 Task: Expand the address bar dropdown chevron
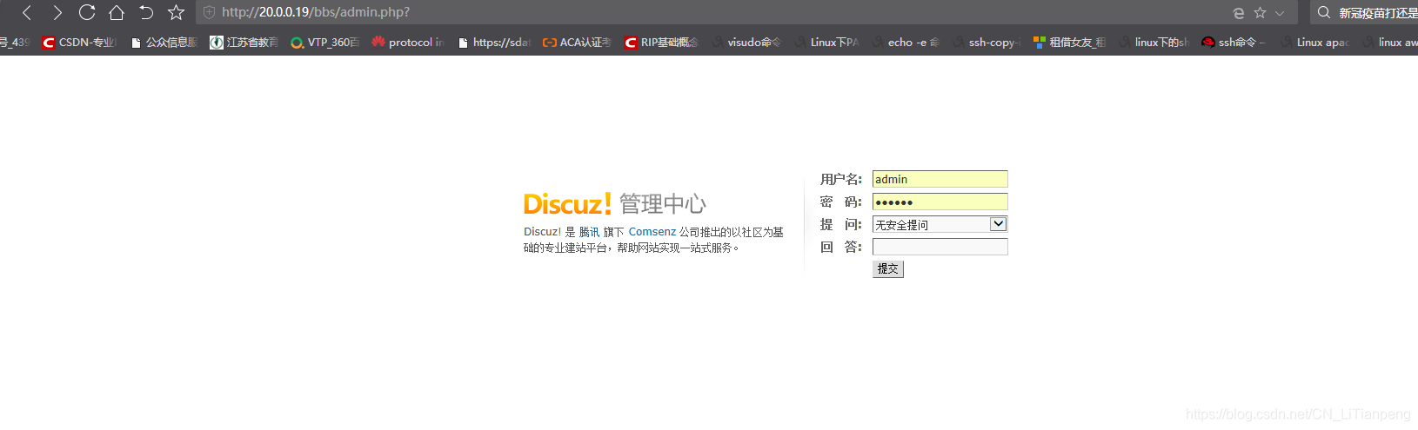point(1280,13)
